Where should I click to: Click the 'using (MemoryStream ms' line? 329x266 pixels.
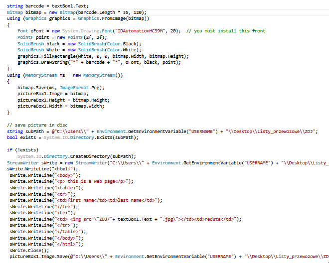pos(65,75)
